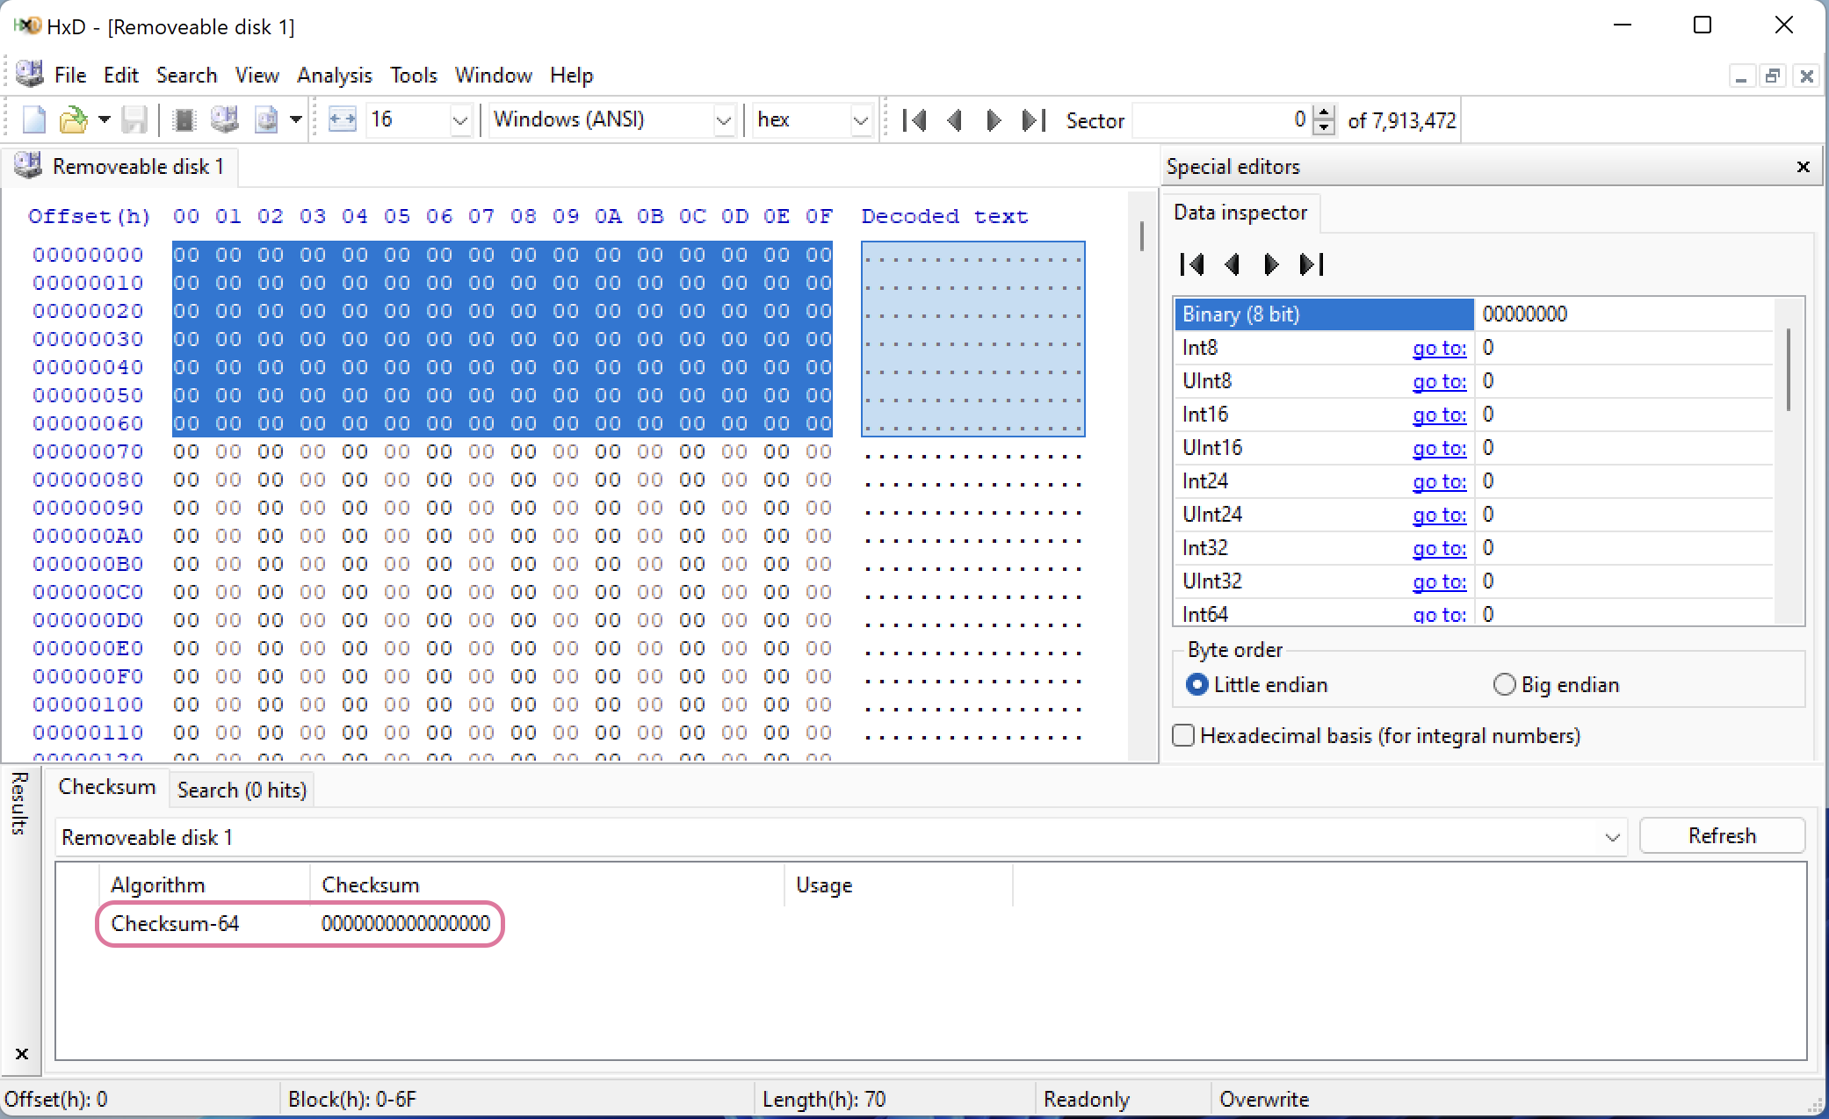Click the Sector number input field
The height and width of the screenshot is (1119, 1829).
click(x=1222, y=120)
